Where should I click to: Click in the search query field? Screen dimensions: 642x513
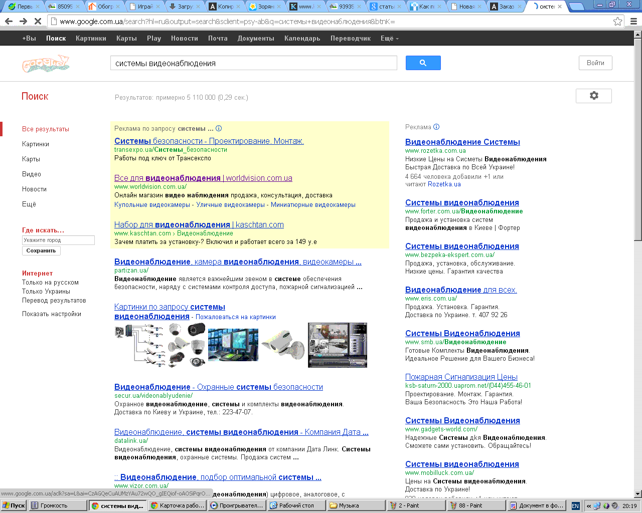click(x=253, y=63)
